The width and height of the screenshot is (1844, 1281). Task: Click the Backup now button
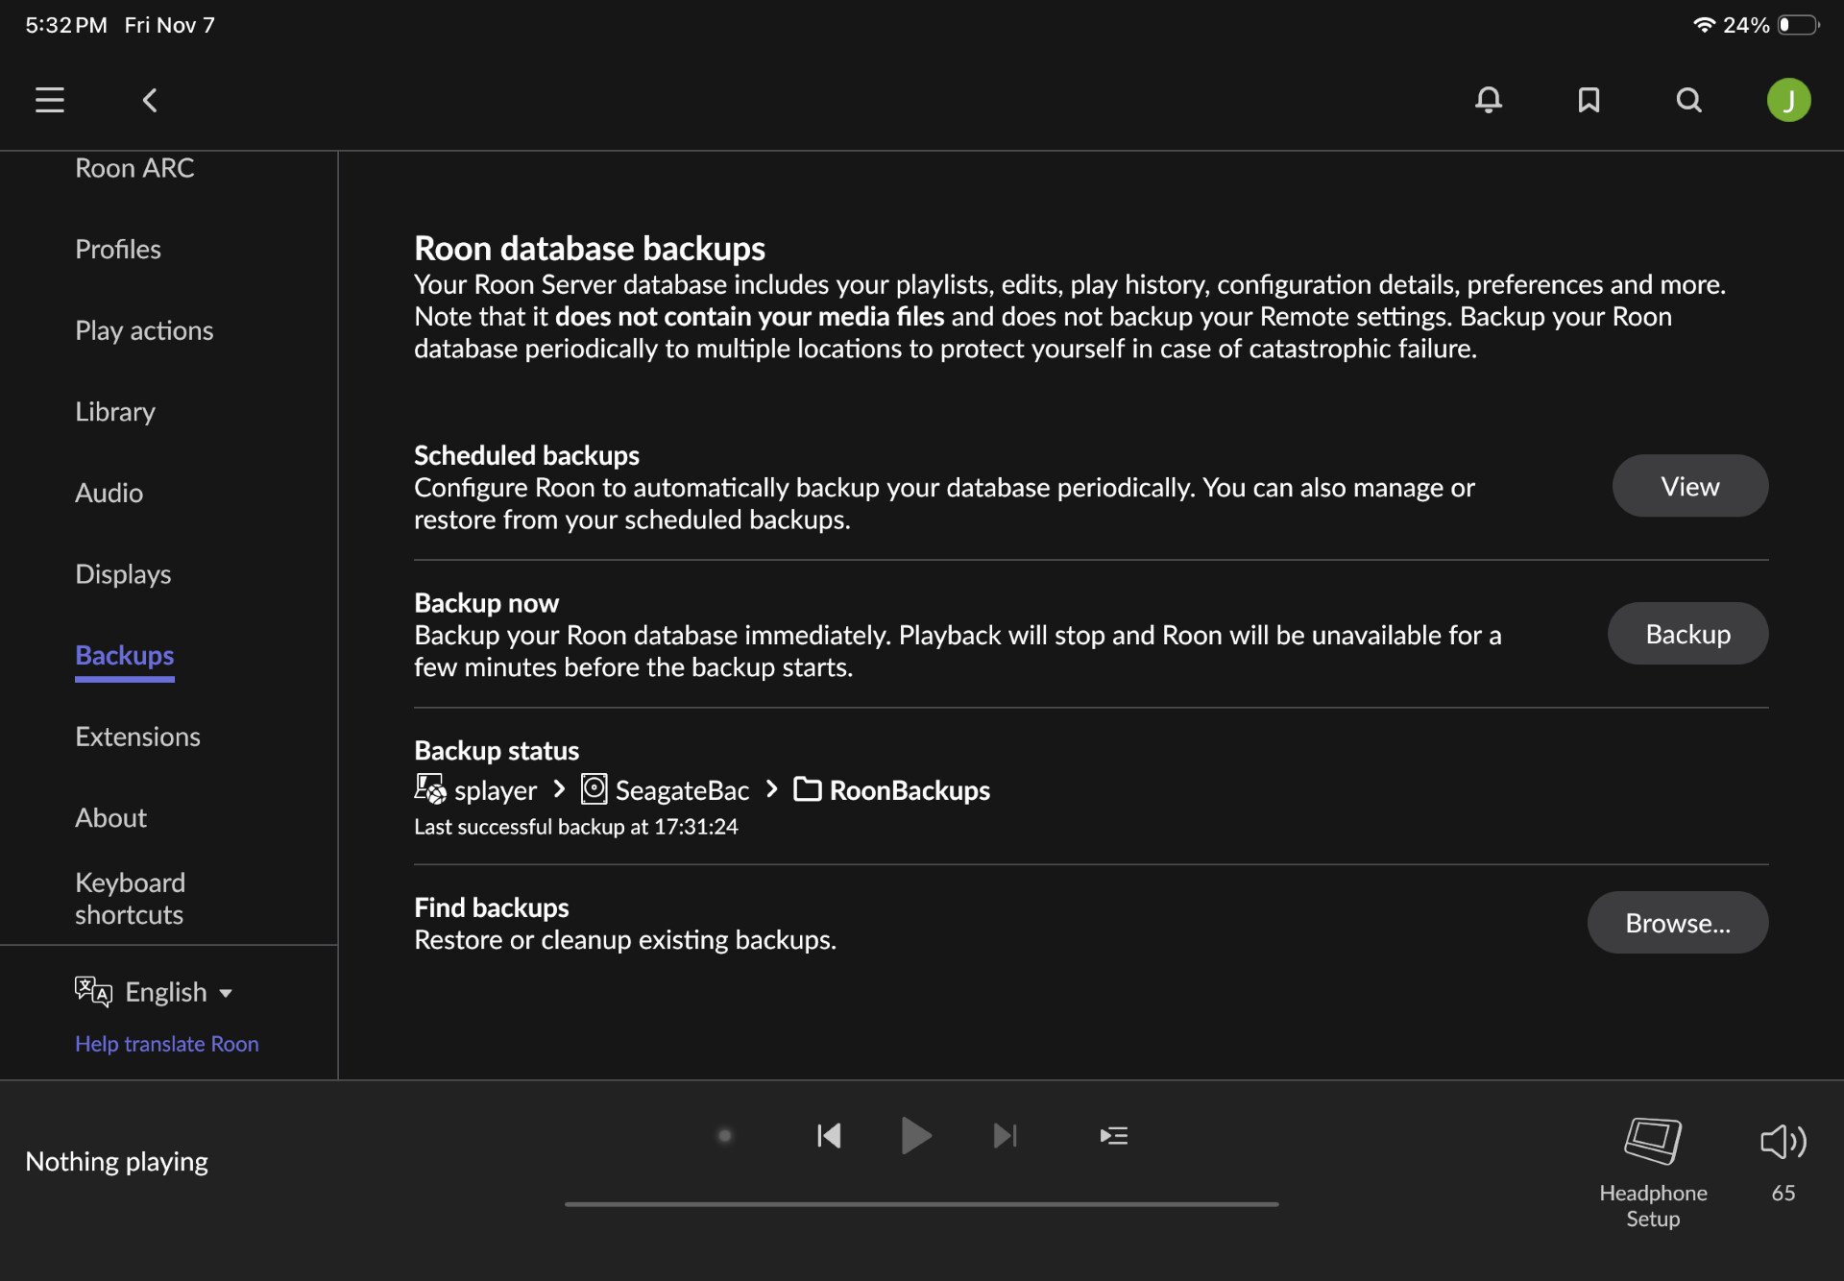pyautogui.click(x=1687, y=634)
